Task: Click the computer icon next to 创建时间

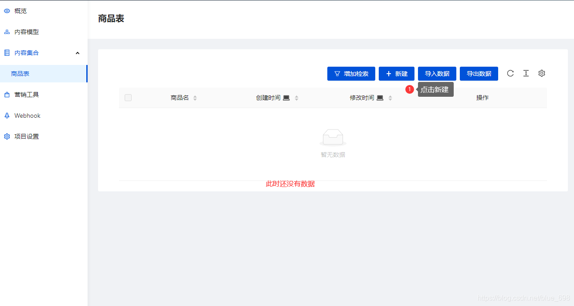Action: tap(286, 98)
